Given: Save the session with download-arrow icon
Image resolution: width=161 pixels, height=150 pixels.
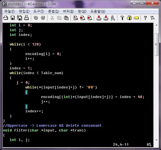Looking at the screenshot, I should point(106,18).
